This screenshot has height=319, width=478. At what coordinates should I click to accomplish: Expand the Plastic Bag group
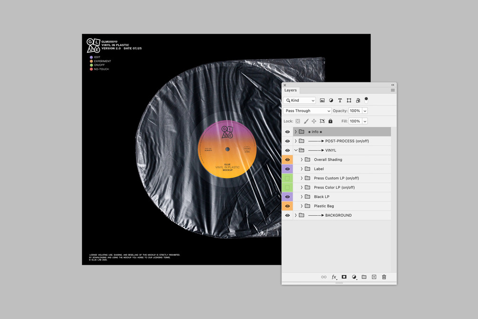302,206
